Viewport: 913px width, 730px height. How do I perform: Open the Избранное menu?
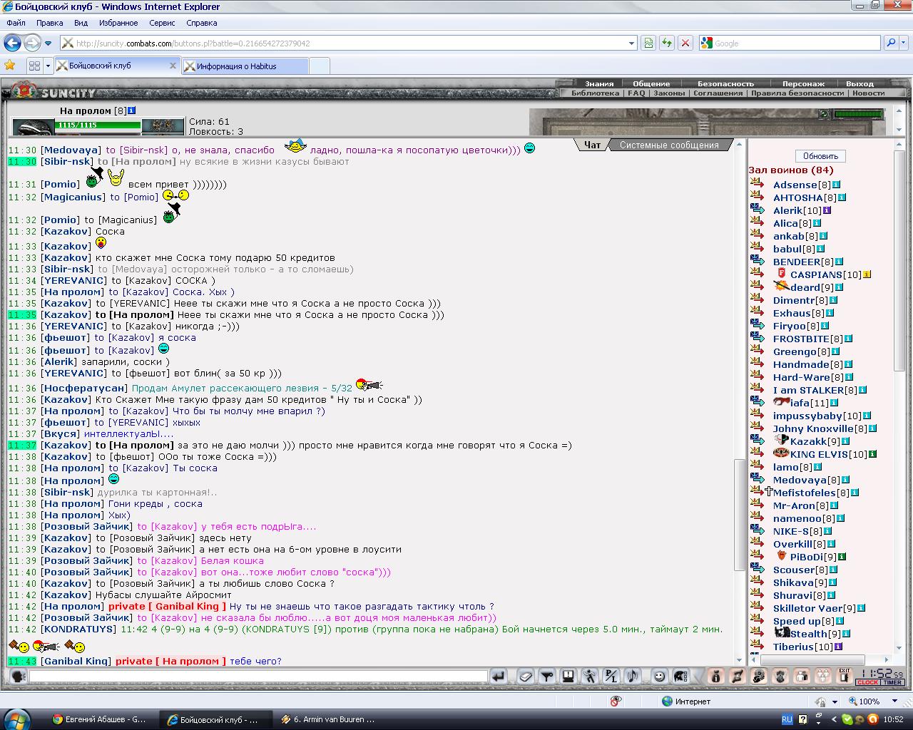tap(118, 23)
